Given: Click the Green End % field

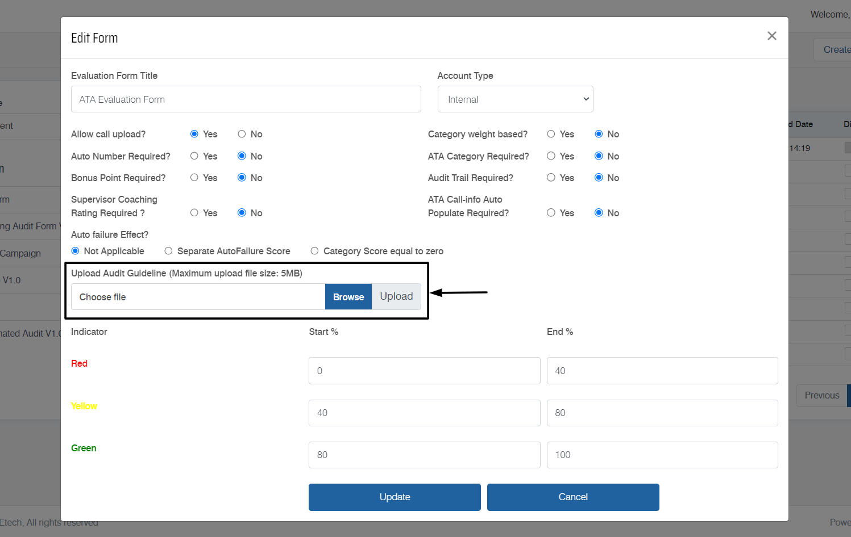Looking at the screenshot, I should pos(662,455).
